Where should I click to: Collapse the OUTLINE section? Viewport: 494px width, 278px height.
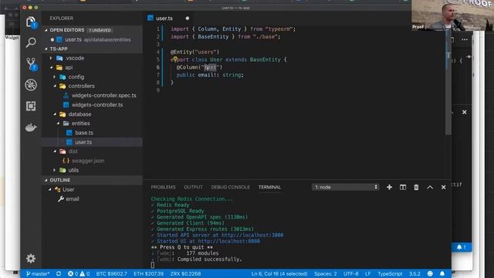[x=93, y=180]
